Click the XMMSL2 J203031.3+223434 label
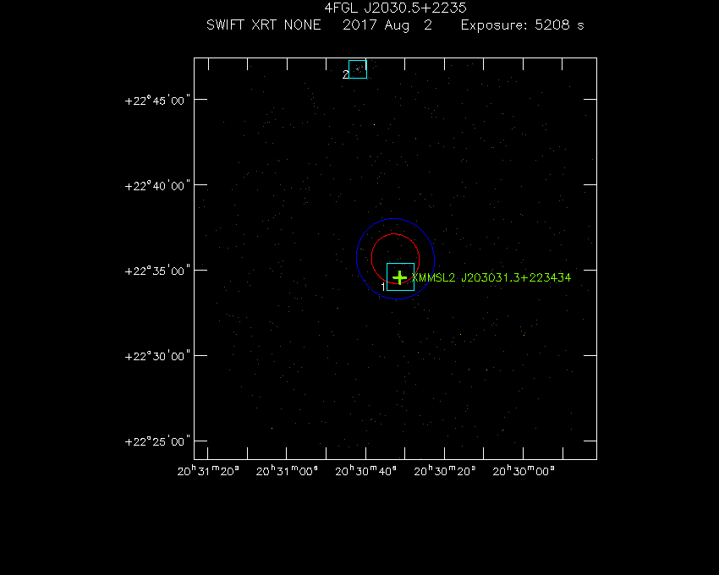Image resolution: width=719 pixels, height=575 pixels. (491, 277)
